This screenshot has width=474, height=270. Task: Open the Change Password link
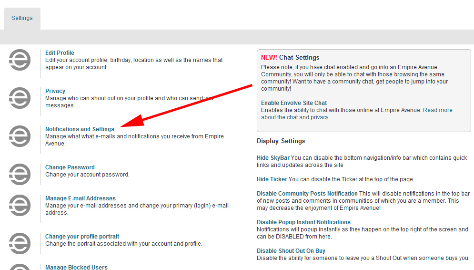(x=70, y=167)
